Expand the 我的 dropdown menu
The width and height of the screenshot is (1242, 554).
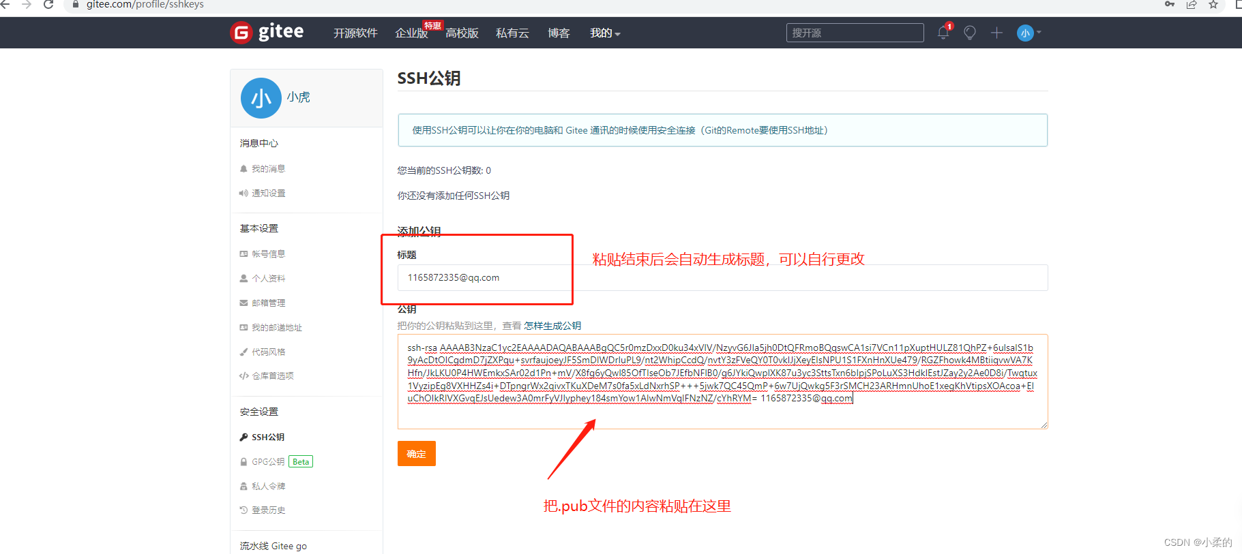click(605, 33)
